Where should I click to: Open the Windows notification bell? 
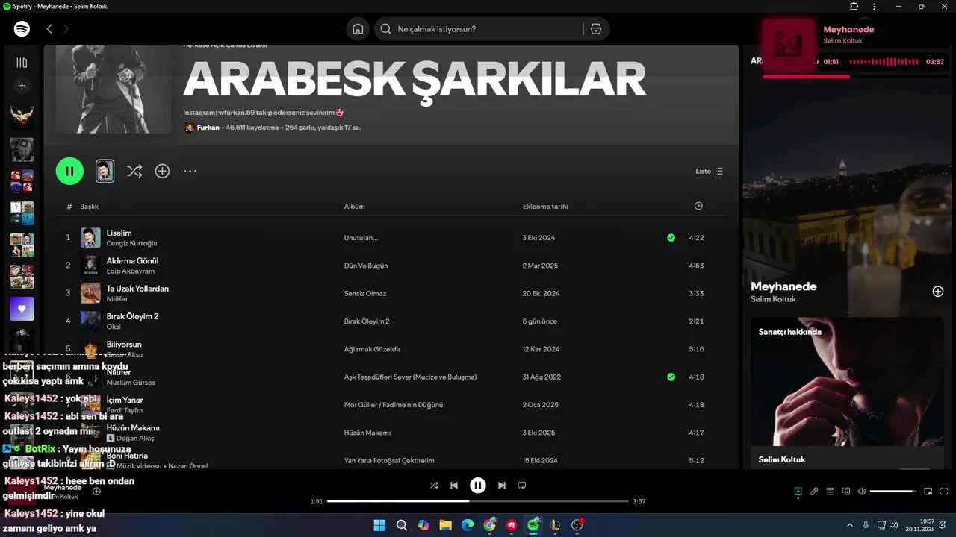pos(944,525)
